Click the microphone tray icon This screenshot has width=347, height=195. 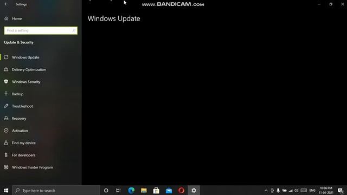[x=278, y=191]
